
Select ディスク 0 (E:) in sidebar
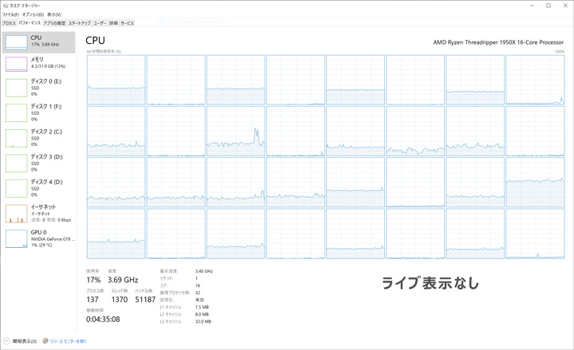(x=39, y=87)
